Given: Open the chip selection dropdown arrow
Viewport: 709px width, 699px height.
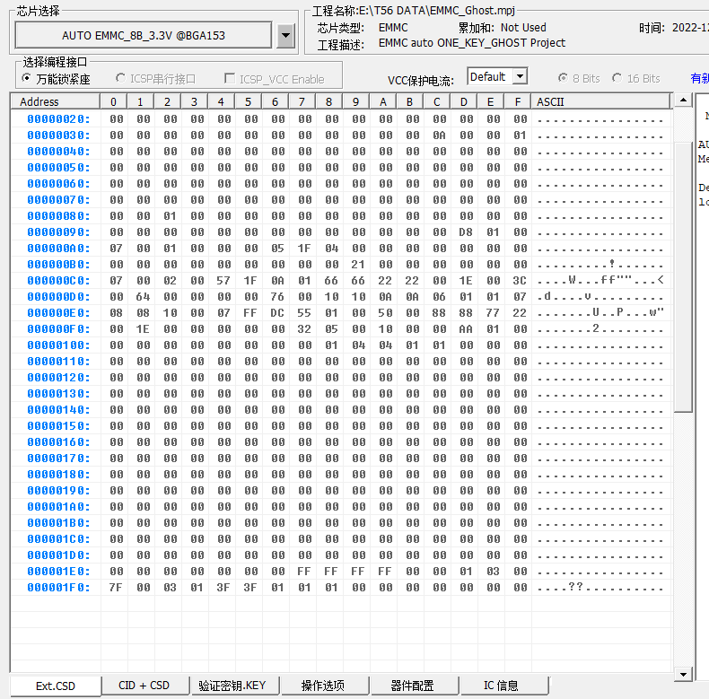Looking at the screenshot, I should coord(285,35).
